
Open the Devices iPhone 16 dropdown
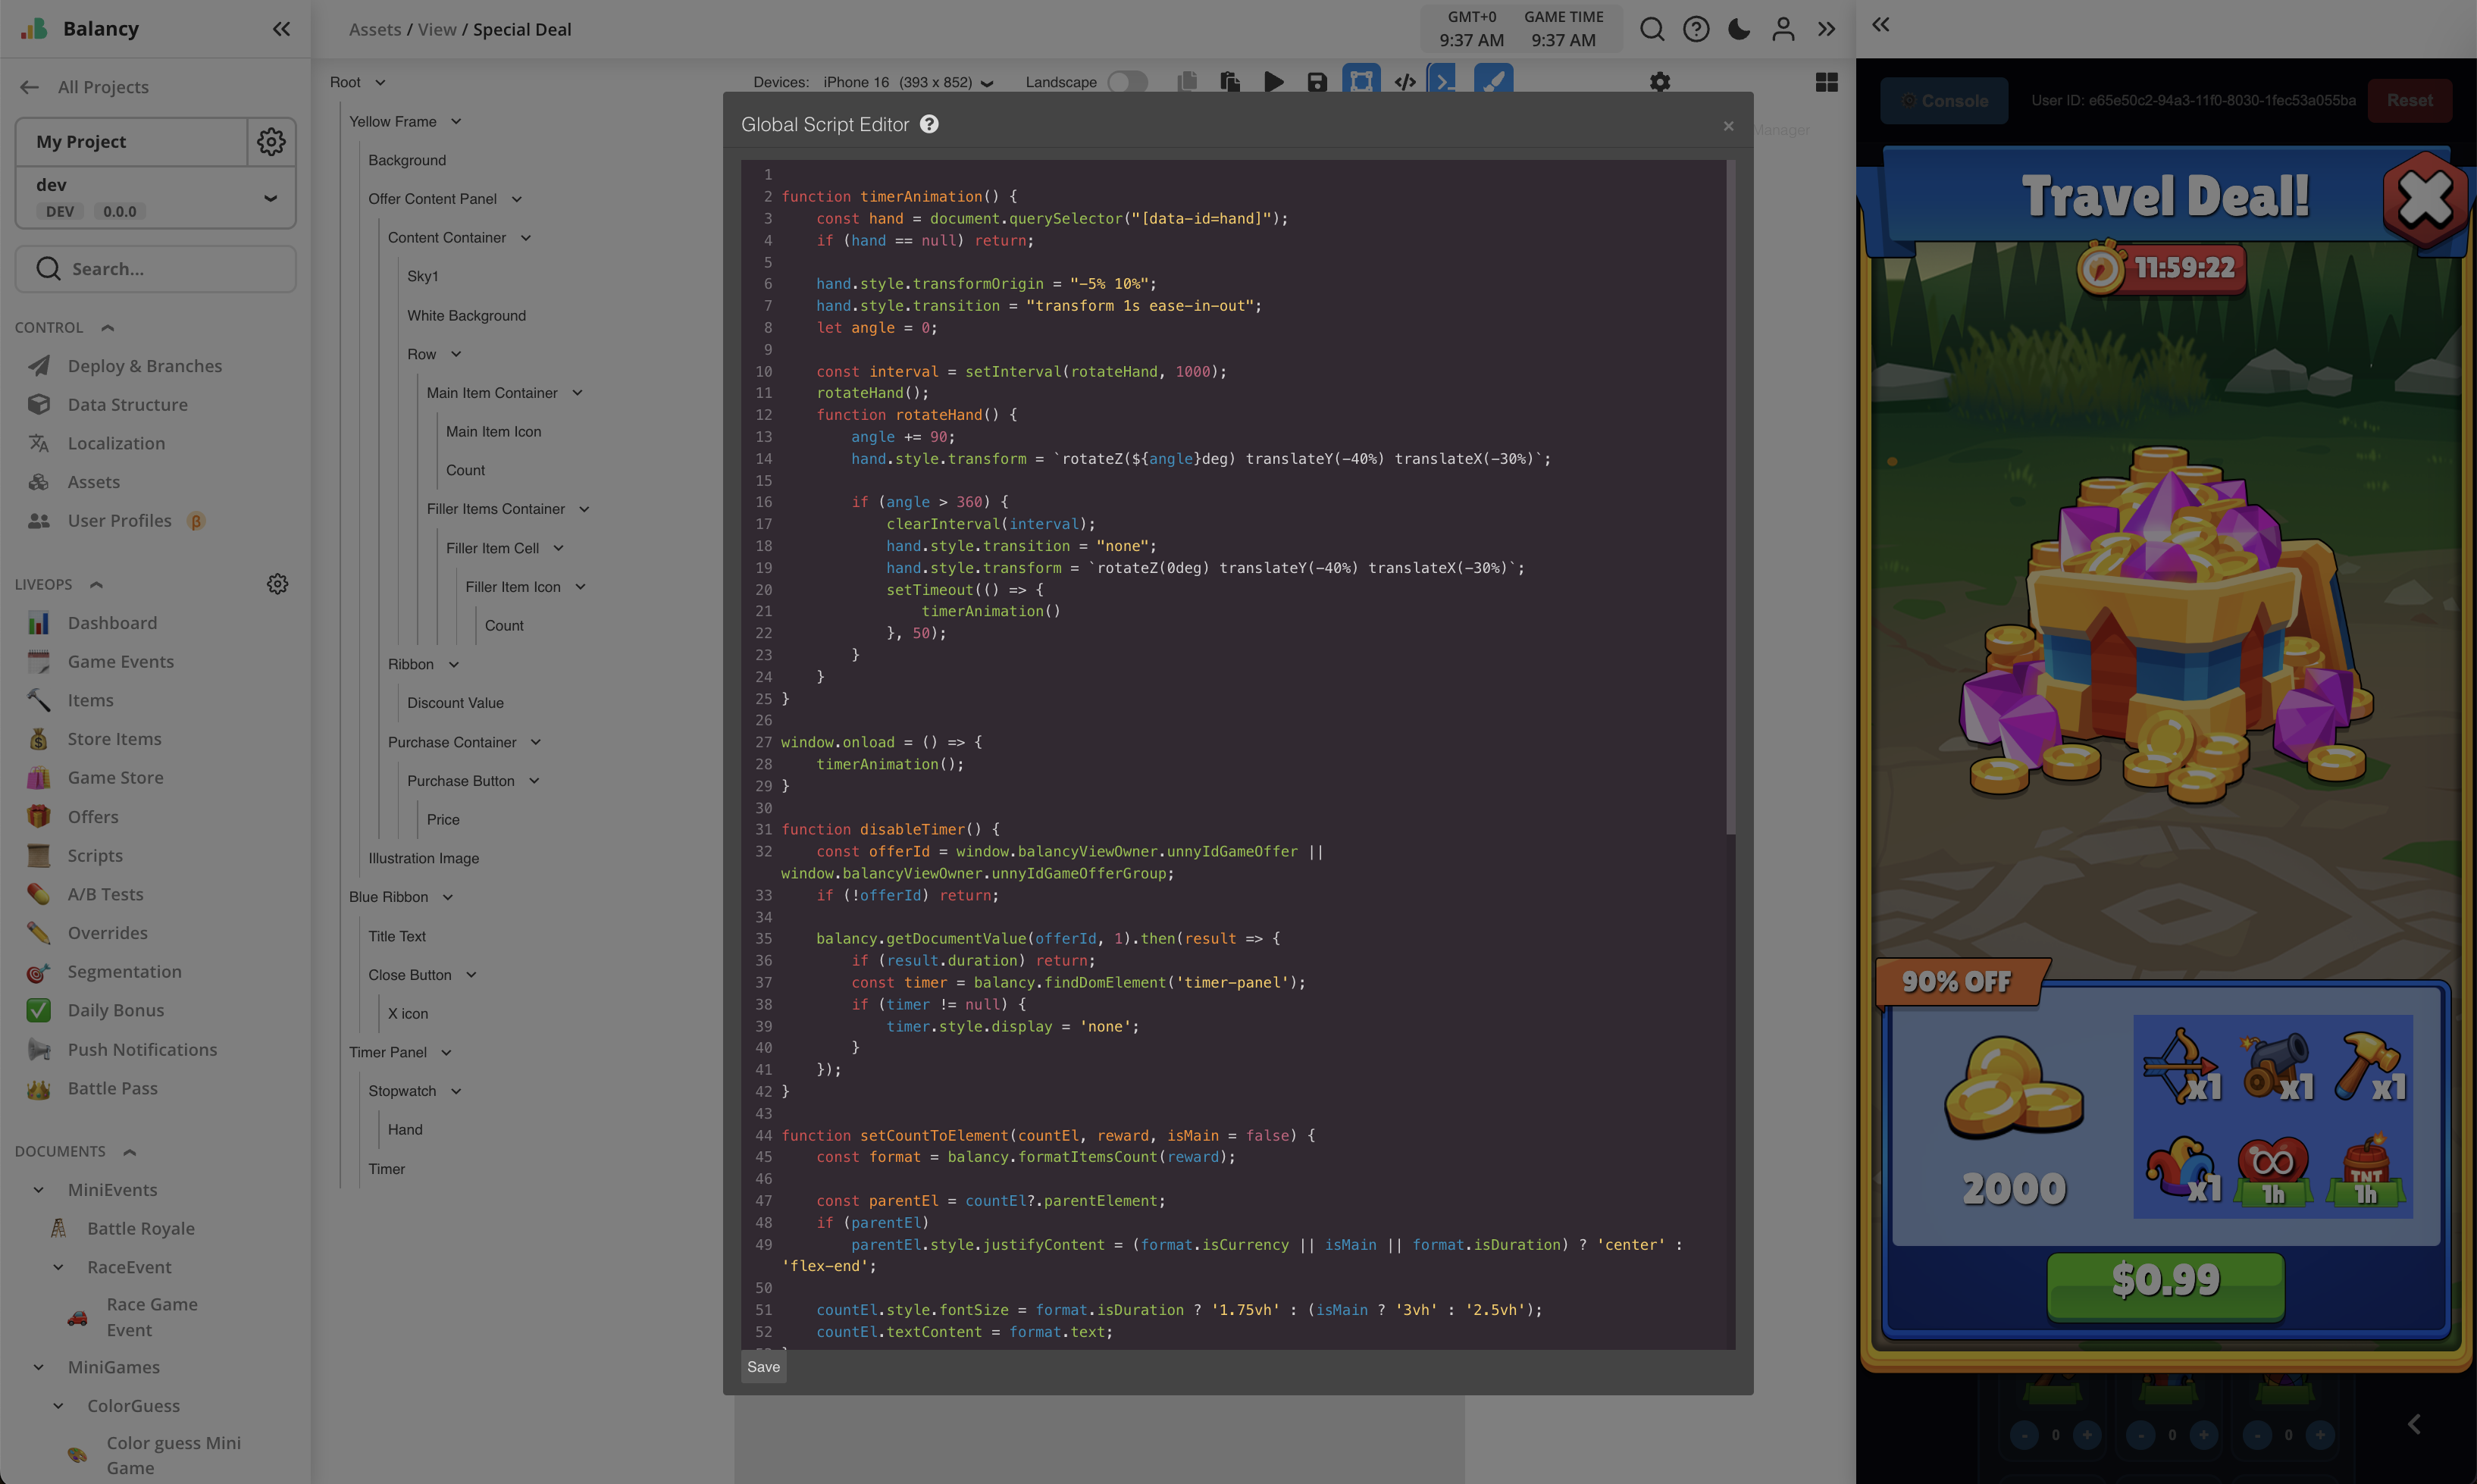[x=907, y=82]
